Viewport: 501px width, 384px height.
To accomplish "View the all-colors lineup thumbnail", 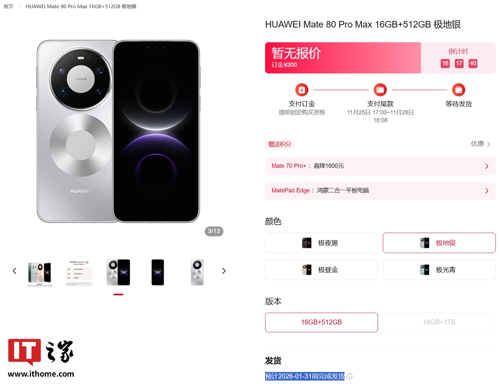I will click(40, 273).
